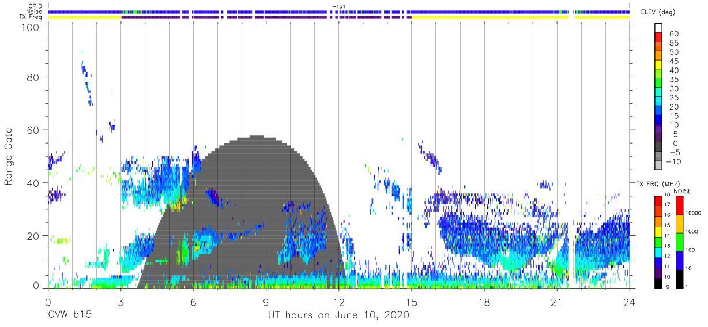This screenshot has width=708, height=327.
Task: Click the NOISE legend label '10000'
Action: pos(694,213)
